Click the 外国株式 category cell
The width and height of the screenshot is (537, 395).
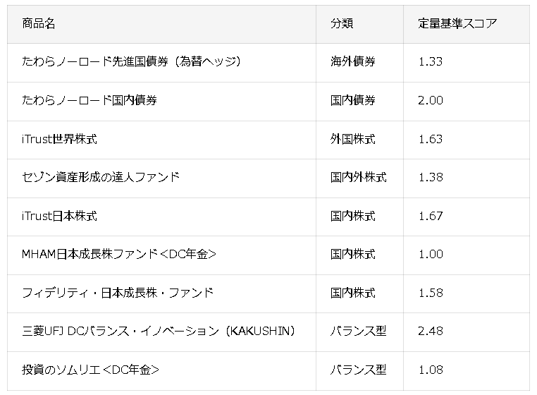click(353, 139)
